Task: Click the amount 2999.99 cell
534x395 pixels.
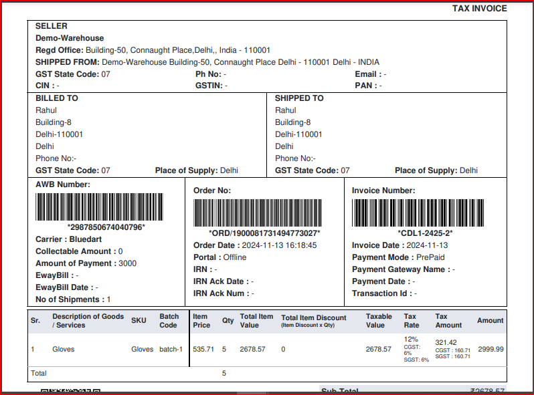Action: coord(491,350)
